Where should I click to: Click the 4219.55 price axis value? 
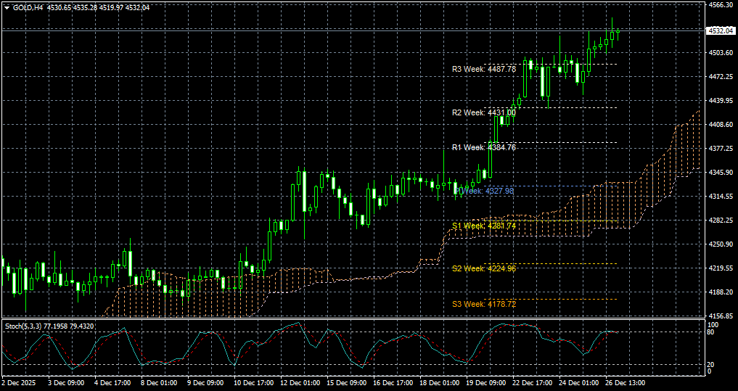point(720,268)
